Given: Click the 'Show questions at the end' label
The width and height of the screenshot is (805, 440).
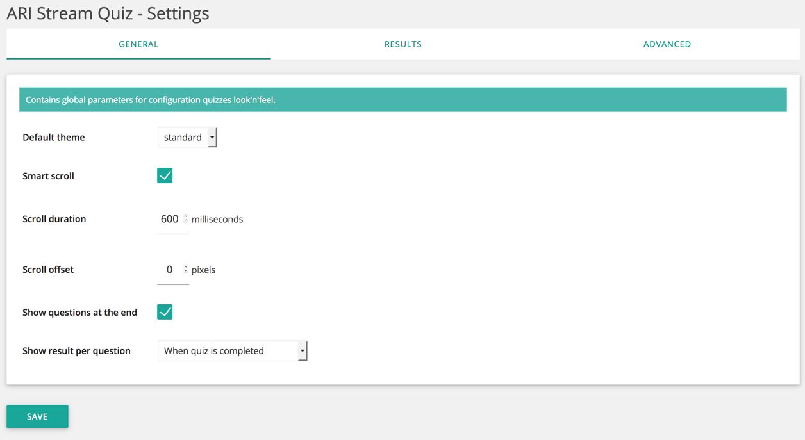Looking at the screenshot, I should point(79,313).
